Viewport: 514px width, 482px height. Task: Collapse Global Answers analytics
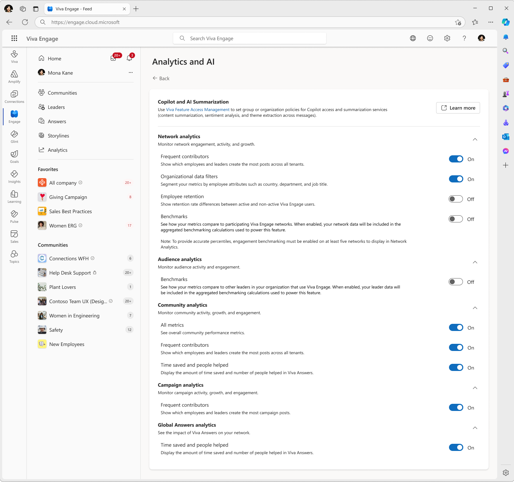(475, 428)
